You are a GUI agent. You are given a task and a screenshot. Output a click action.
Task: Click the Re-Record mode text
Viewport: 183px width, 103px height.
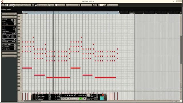pyautogui.click(x=40, y=95)
